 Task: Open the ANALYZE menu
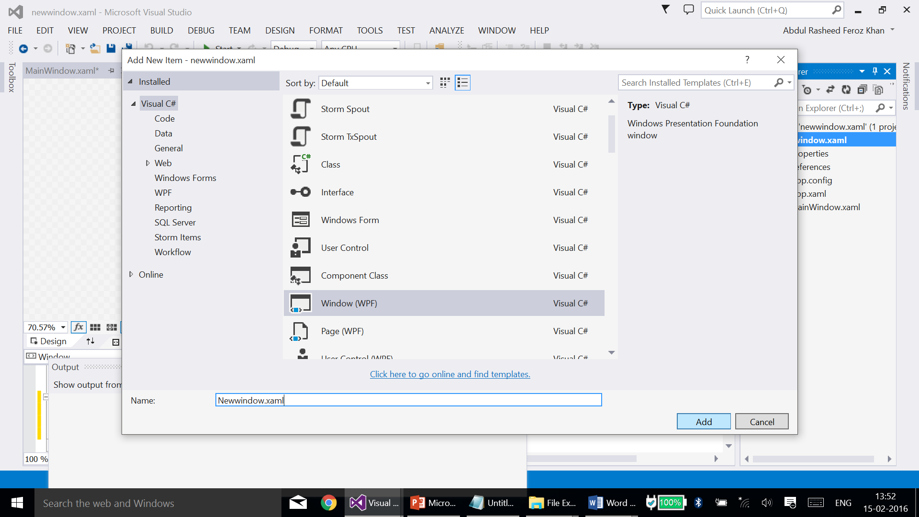pos(446,30)
